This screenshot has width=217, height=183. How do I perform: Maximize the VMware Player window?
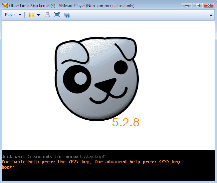pos(198,6)
